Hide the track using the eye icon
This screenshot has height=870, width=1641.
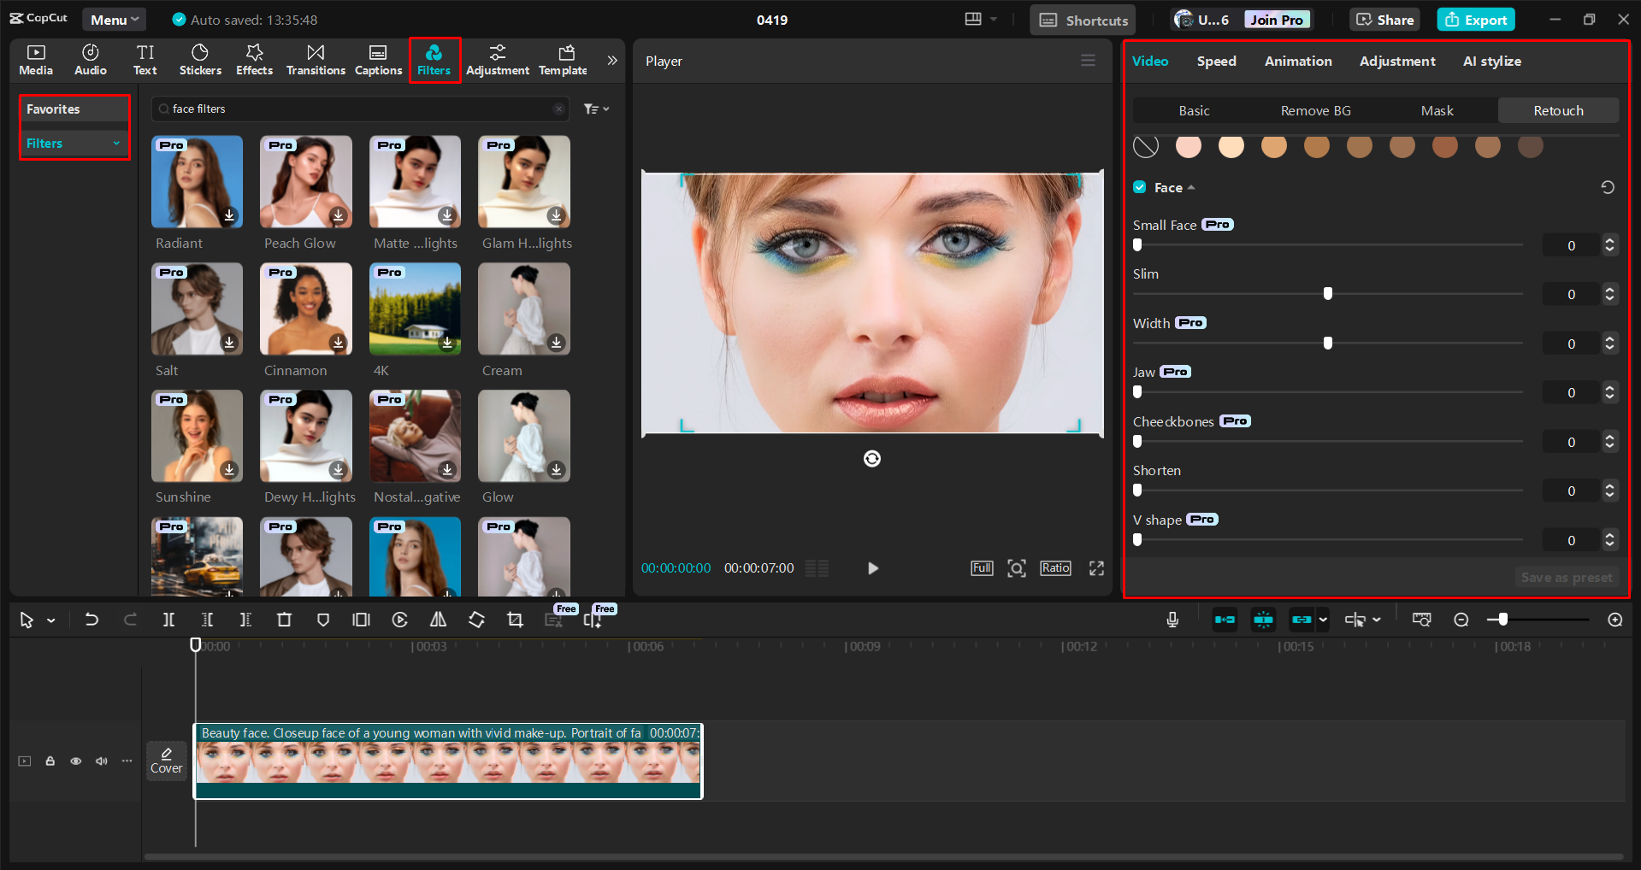[x=75, y=761]
